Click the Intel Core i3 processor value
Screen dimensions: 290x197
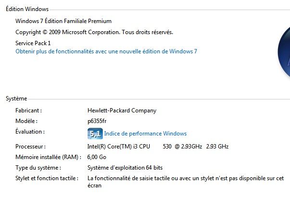(158, 147)
